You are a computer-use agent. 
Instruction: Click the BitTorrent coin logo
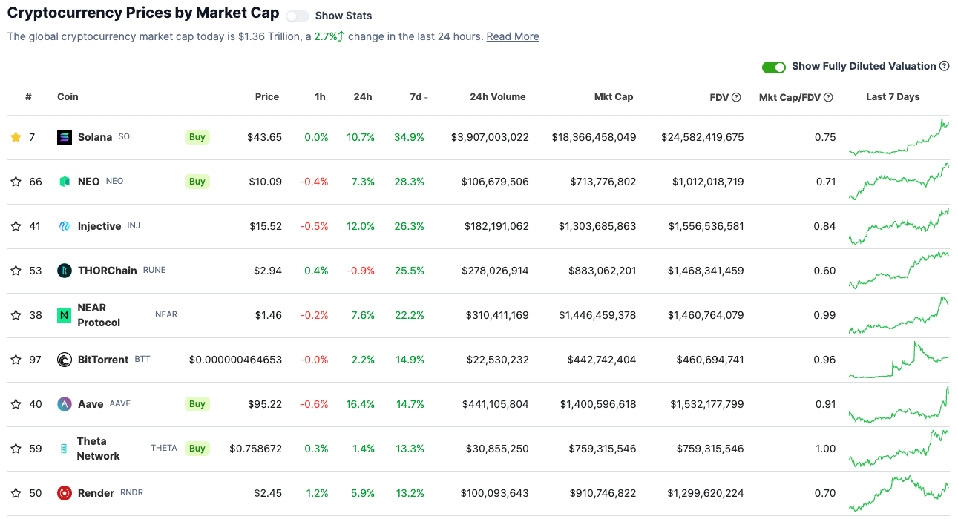pos(65,360)
